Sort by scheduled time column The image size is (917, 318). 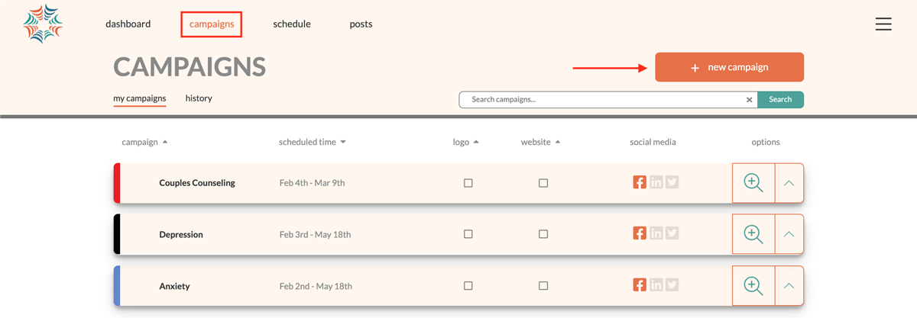tap(313, 142)
